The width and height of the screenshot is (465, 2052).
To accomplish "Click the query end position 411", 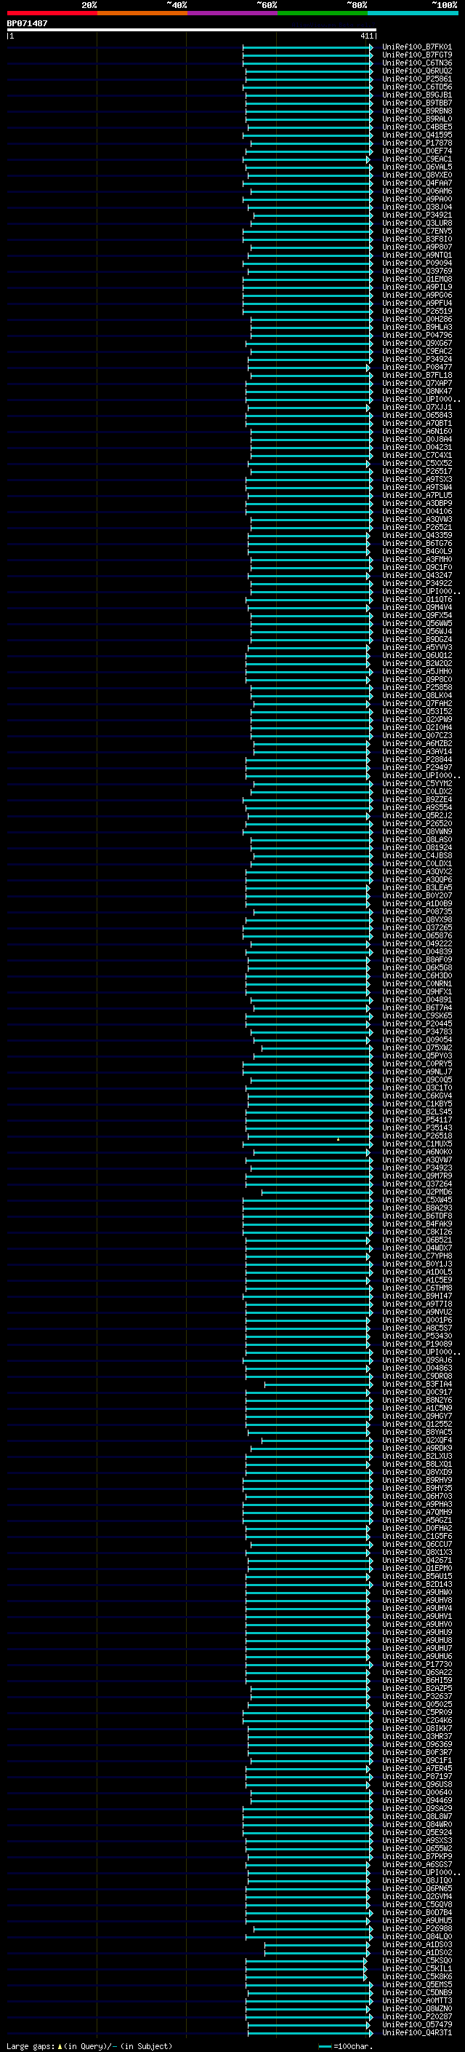I will point(366,36).
